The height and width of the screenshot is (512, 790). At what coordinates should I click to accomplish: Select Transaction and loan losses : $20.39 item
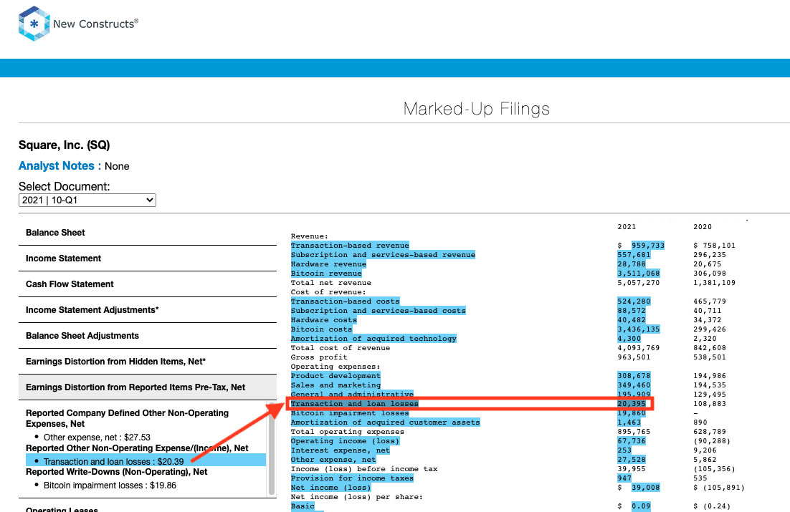(146, 461)
